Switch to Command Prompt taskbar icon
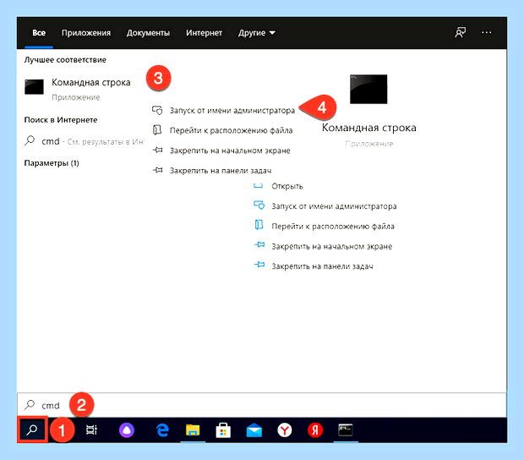524x460 pixels. (x=346, y=430)
